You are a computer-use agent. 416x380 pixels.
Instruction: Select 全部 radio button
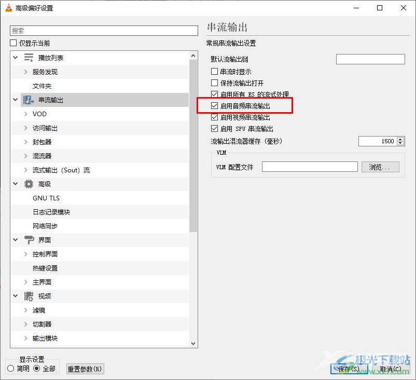coord(37,368)
